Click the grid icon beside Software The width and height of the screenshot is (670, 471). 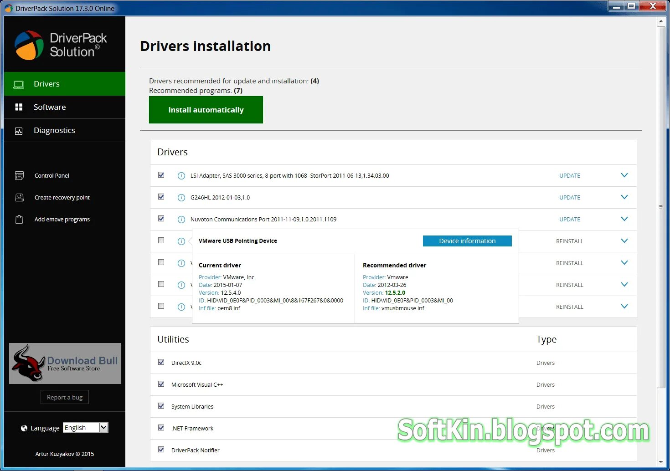click(19, 107)
